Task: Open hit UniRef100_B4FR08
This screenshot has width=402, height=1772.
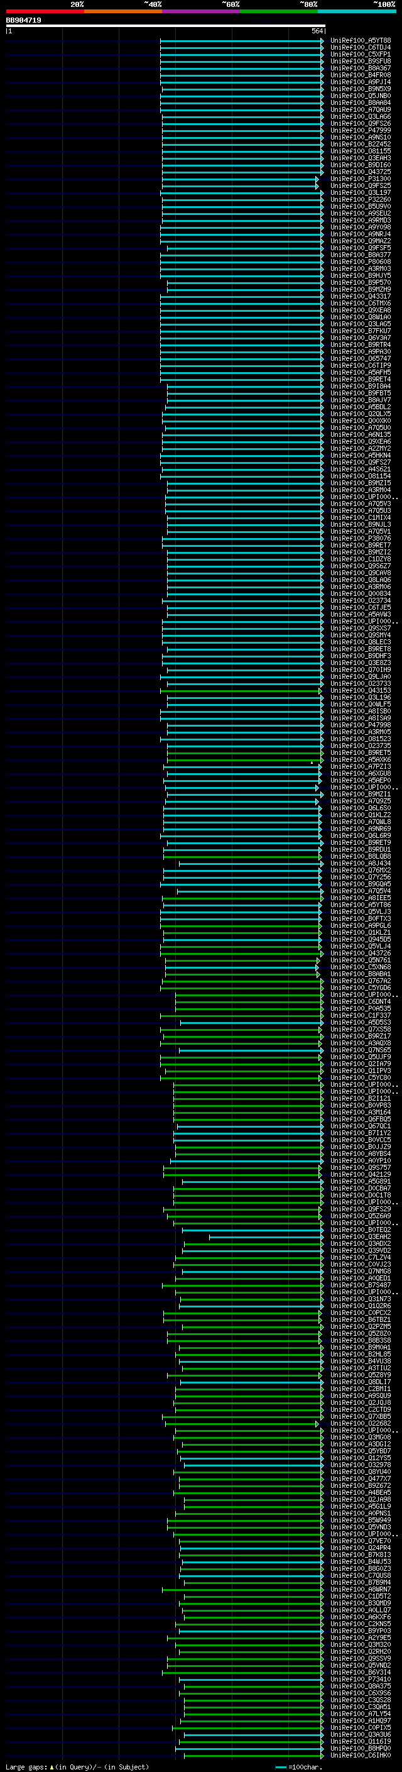Action: pyautogui.click(x=360, y=75)
